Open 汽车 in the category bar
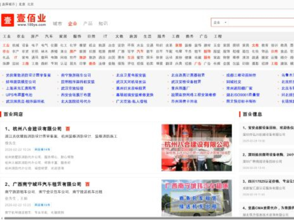 tap(49, 36)
